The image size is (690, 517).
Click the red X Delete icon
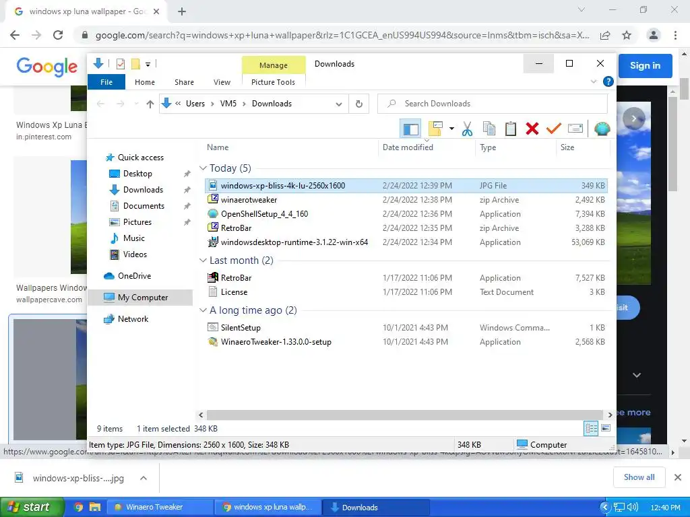click(x=532, y=129)
